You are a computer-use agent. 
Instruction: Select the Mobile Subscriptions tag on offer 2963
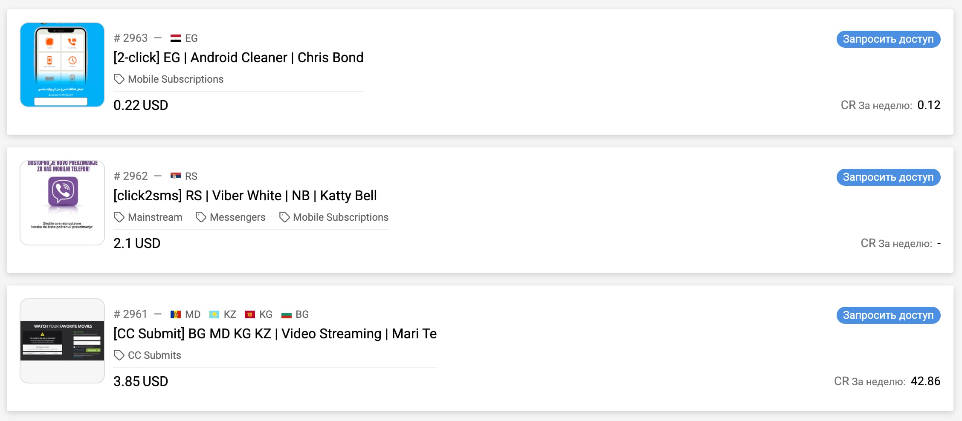(168, 79)
